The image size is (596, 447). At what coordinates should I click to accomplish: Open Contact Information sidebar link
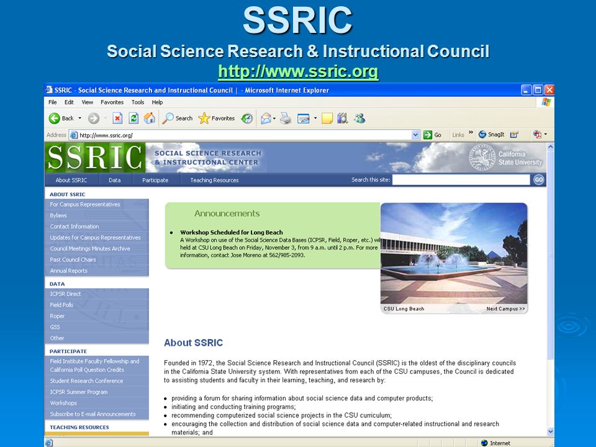(74, 227)
